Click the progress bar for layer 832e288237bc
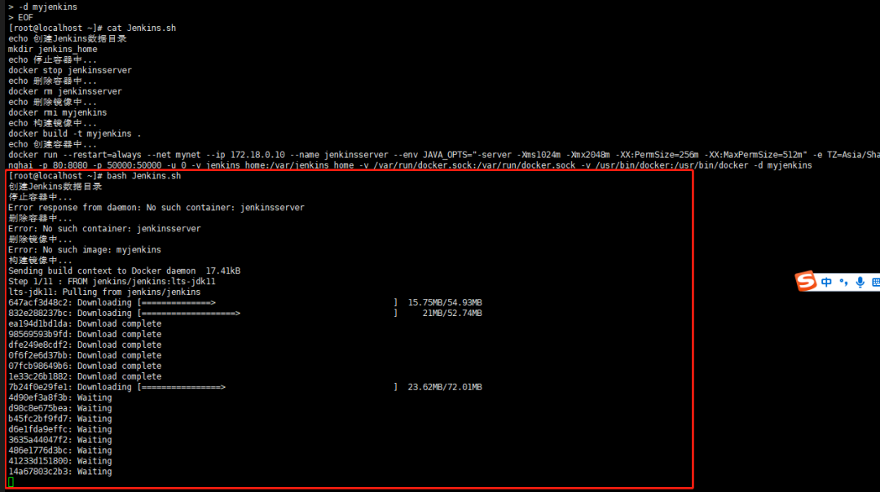This screenshot has width=880, height=492. [x=268, y=314]
